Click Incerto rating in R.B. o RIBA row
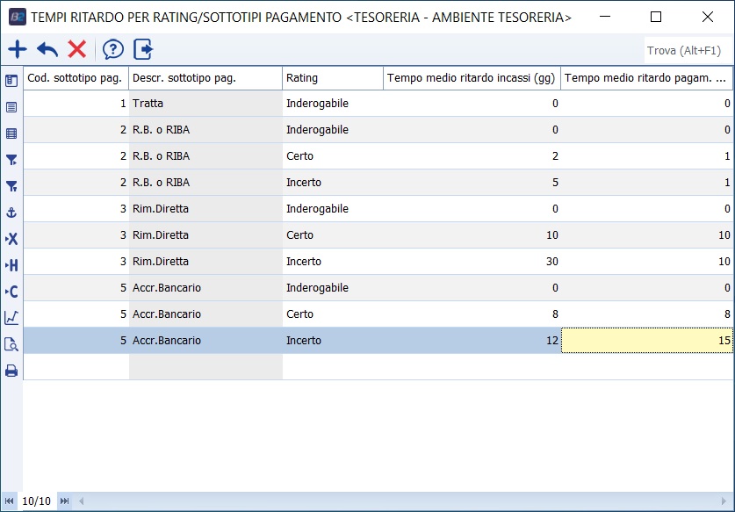Viewport: 735px width, 512px height. pos(333,183)
